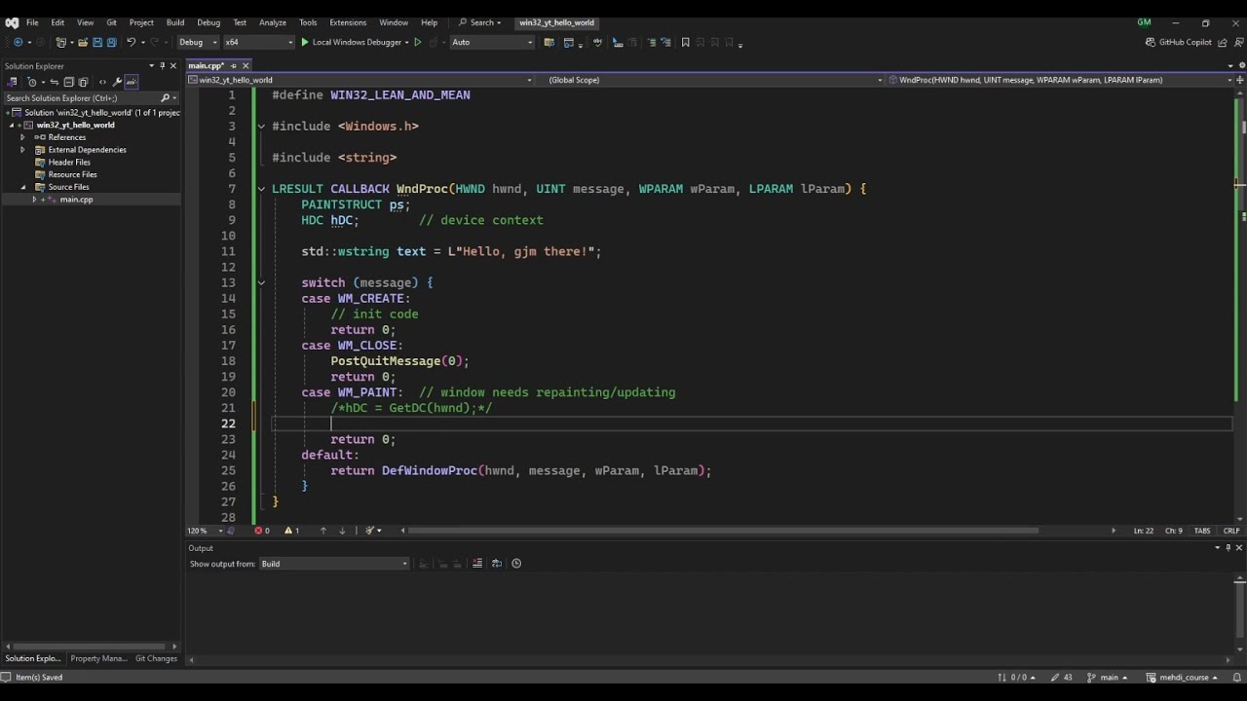1247x701 pixels.
Task: Click the pencil pending changes count 43
Action: (1061, 677)
